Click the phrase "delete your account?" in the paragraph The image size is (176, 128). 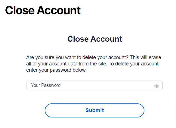pyautogui.click(x=105, y=57)
